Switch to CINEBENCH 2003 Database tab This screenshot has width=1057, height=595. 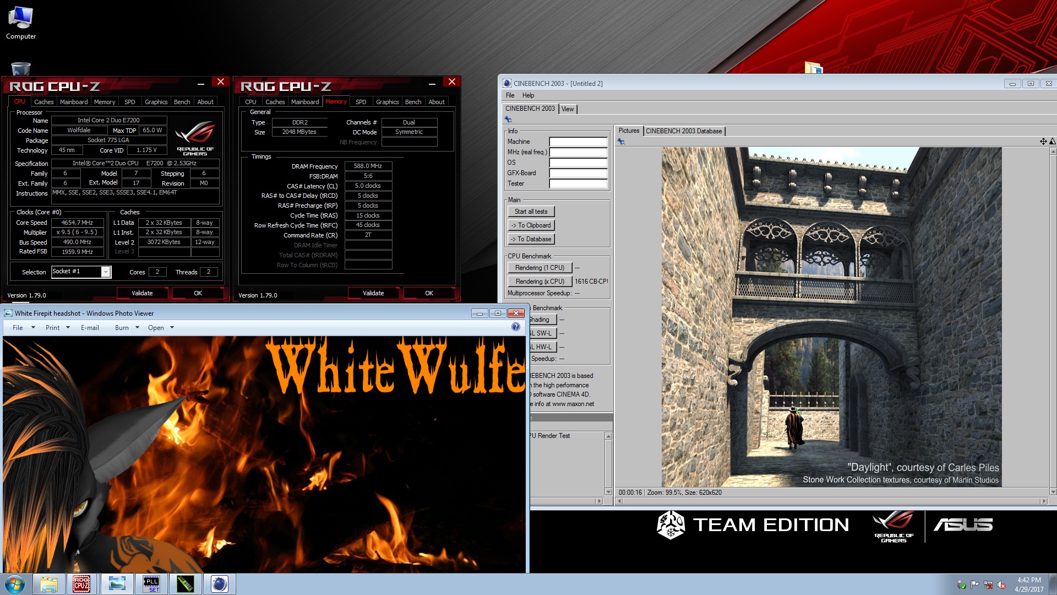pyautogui.click(x=684, y=131)
